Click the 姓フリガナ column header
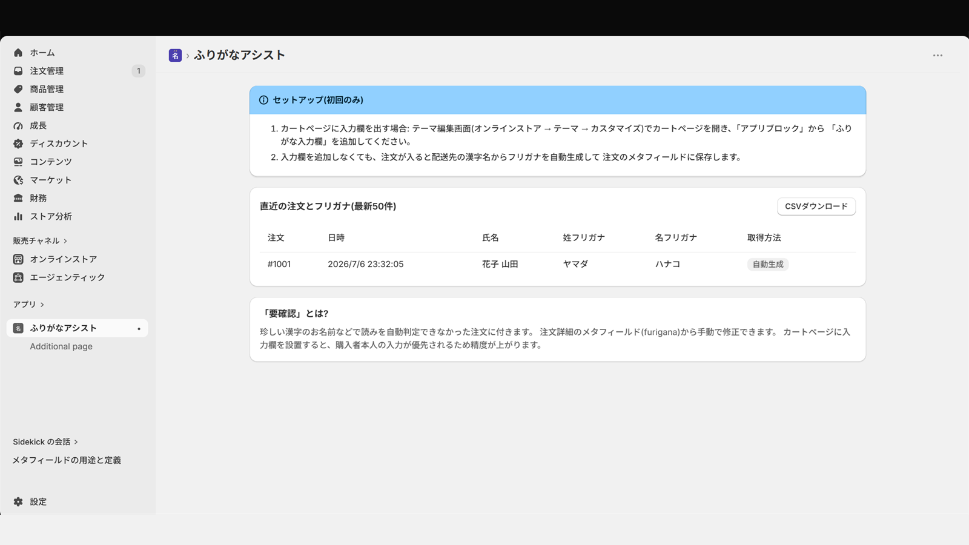 point(584,237)
